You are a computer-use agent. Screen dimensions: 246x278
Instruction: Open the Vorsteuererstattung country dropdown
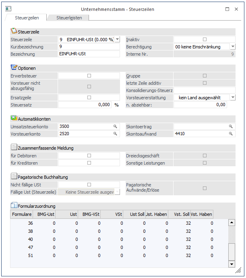(232, 97)
